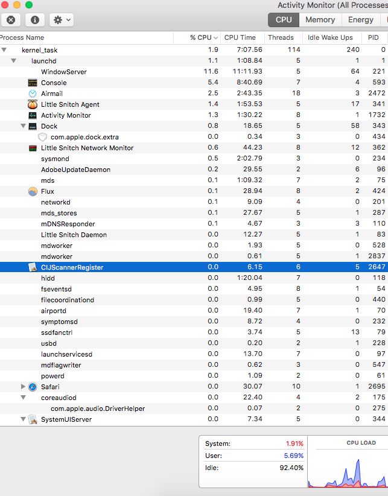Click the SystemUIServer icon

coord(33,419)
